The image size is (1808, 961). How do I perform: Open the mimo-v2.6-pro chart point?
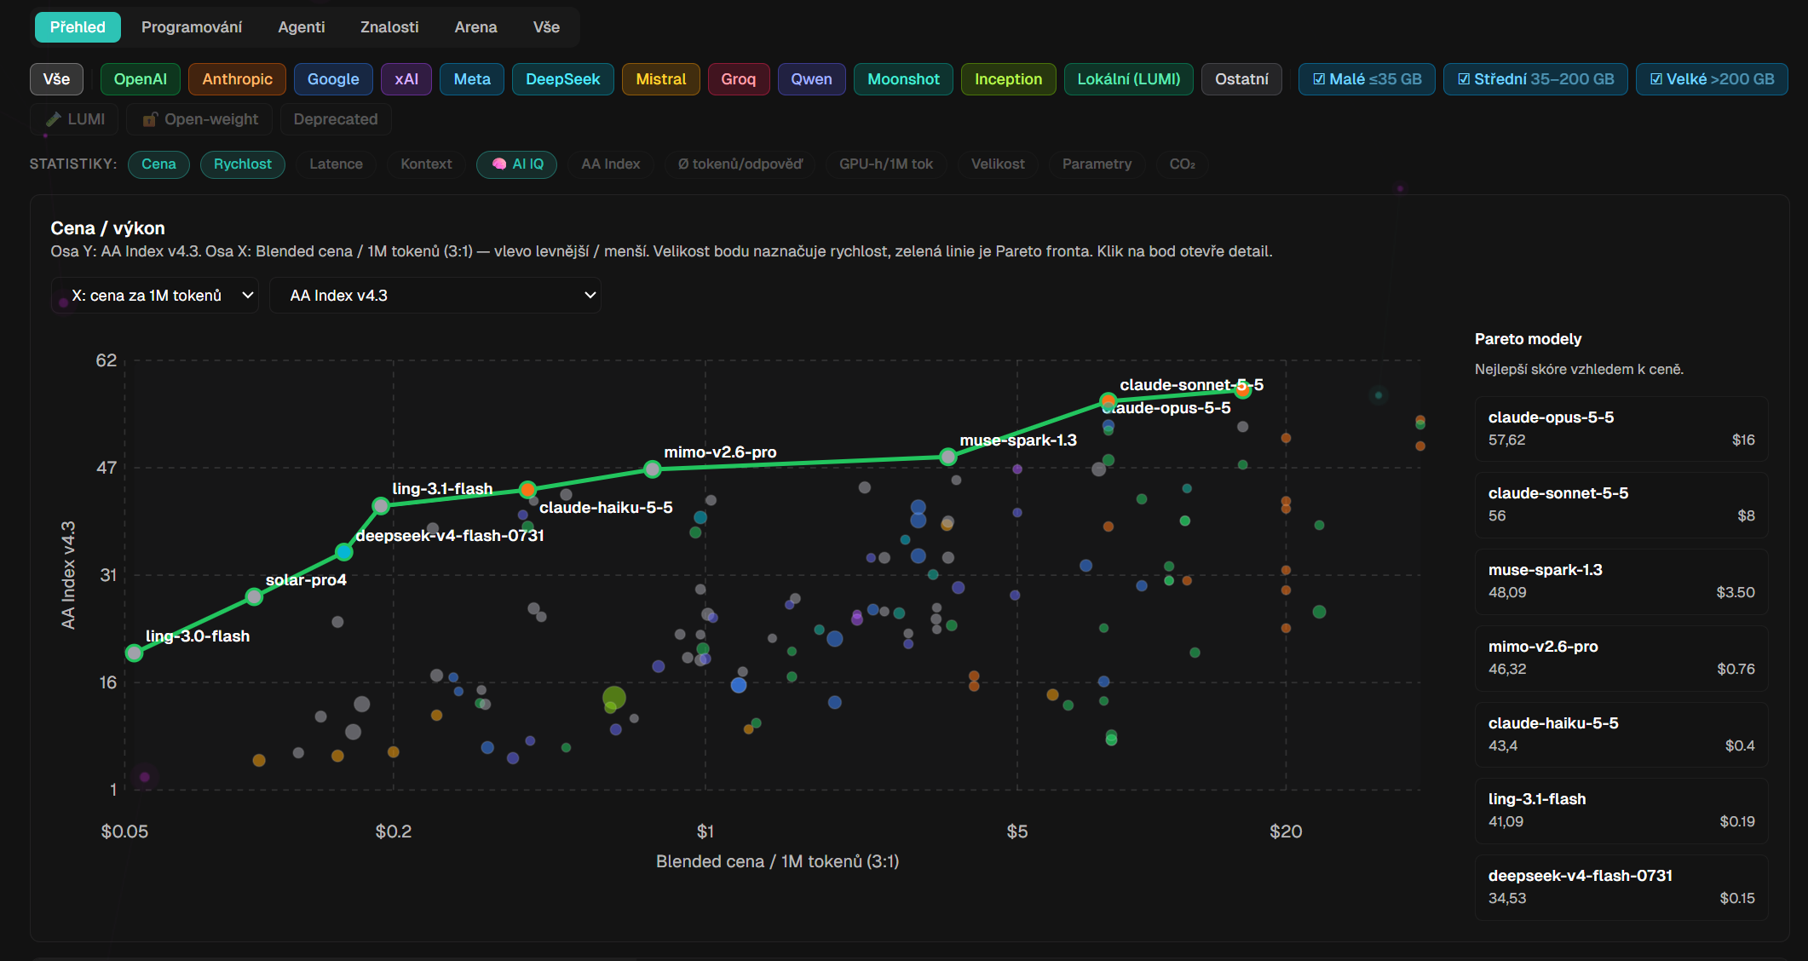(653, 469)
